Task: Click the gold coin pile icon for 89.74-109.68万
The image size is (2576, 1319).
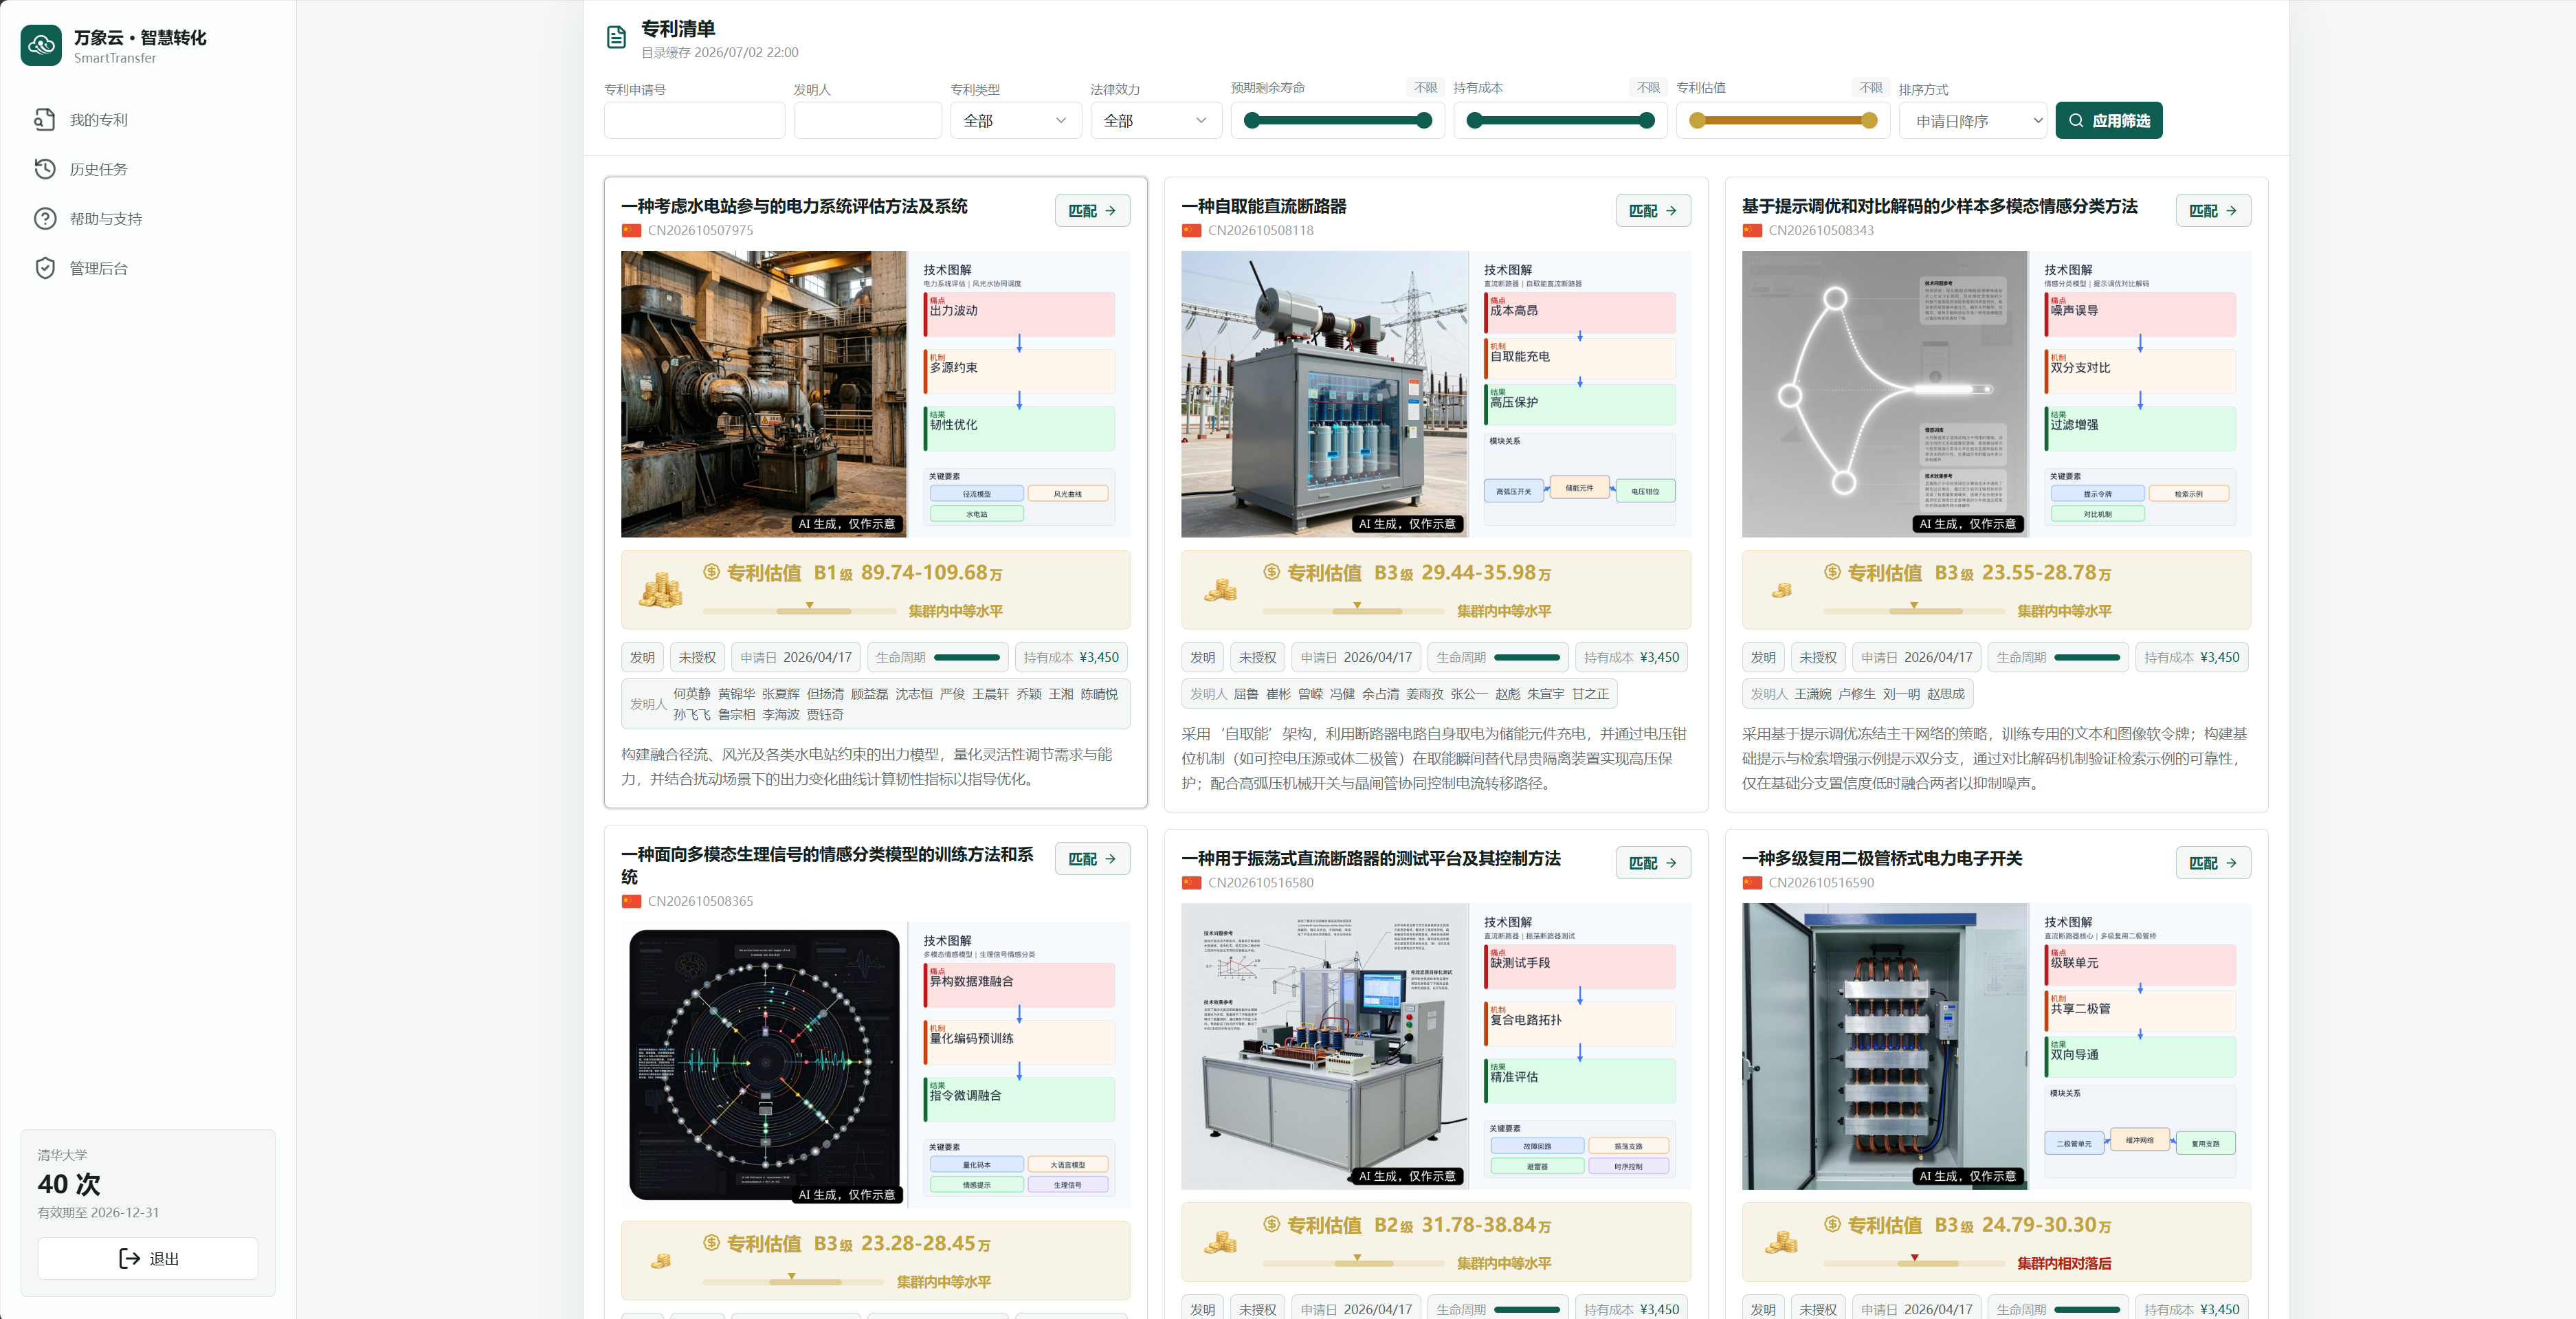Action: point(661,590)
